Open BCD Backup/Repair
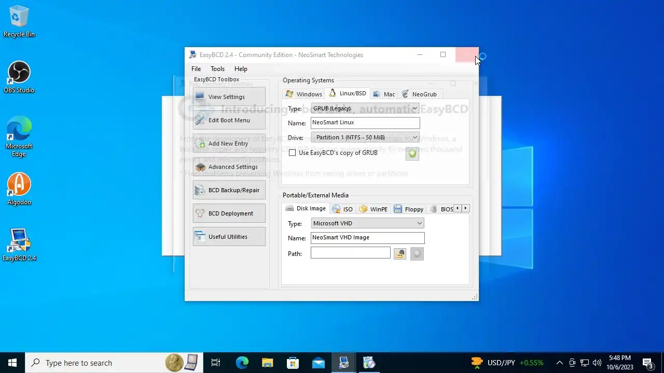Screen dimensions: 664x373 point(229,190)
